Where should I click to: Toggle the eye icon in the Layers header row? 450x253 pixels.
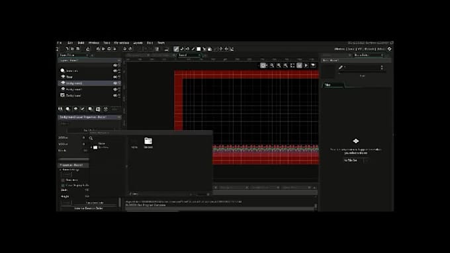[x=115, y=65]
